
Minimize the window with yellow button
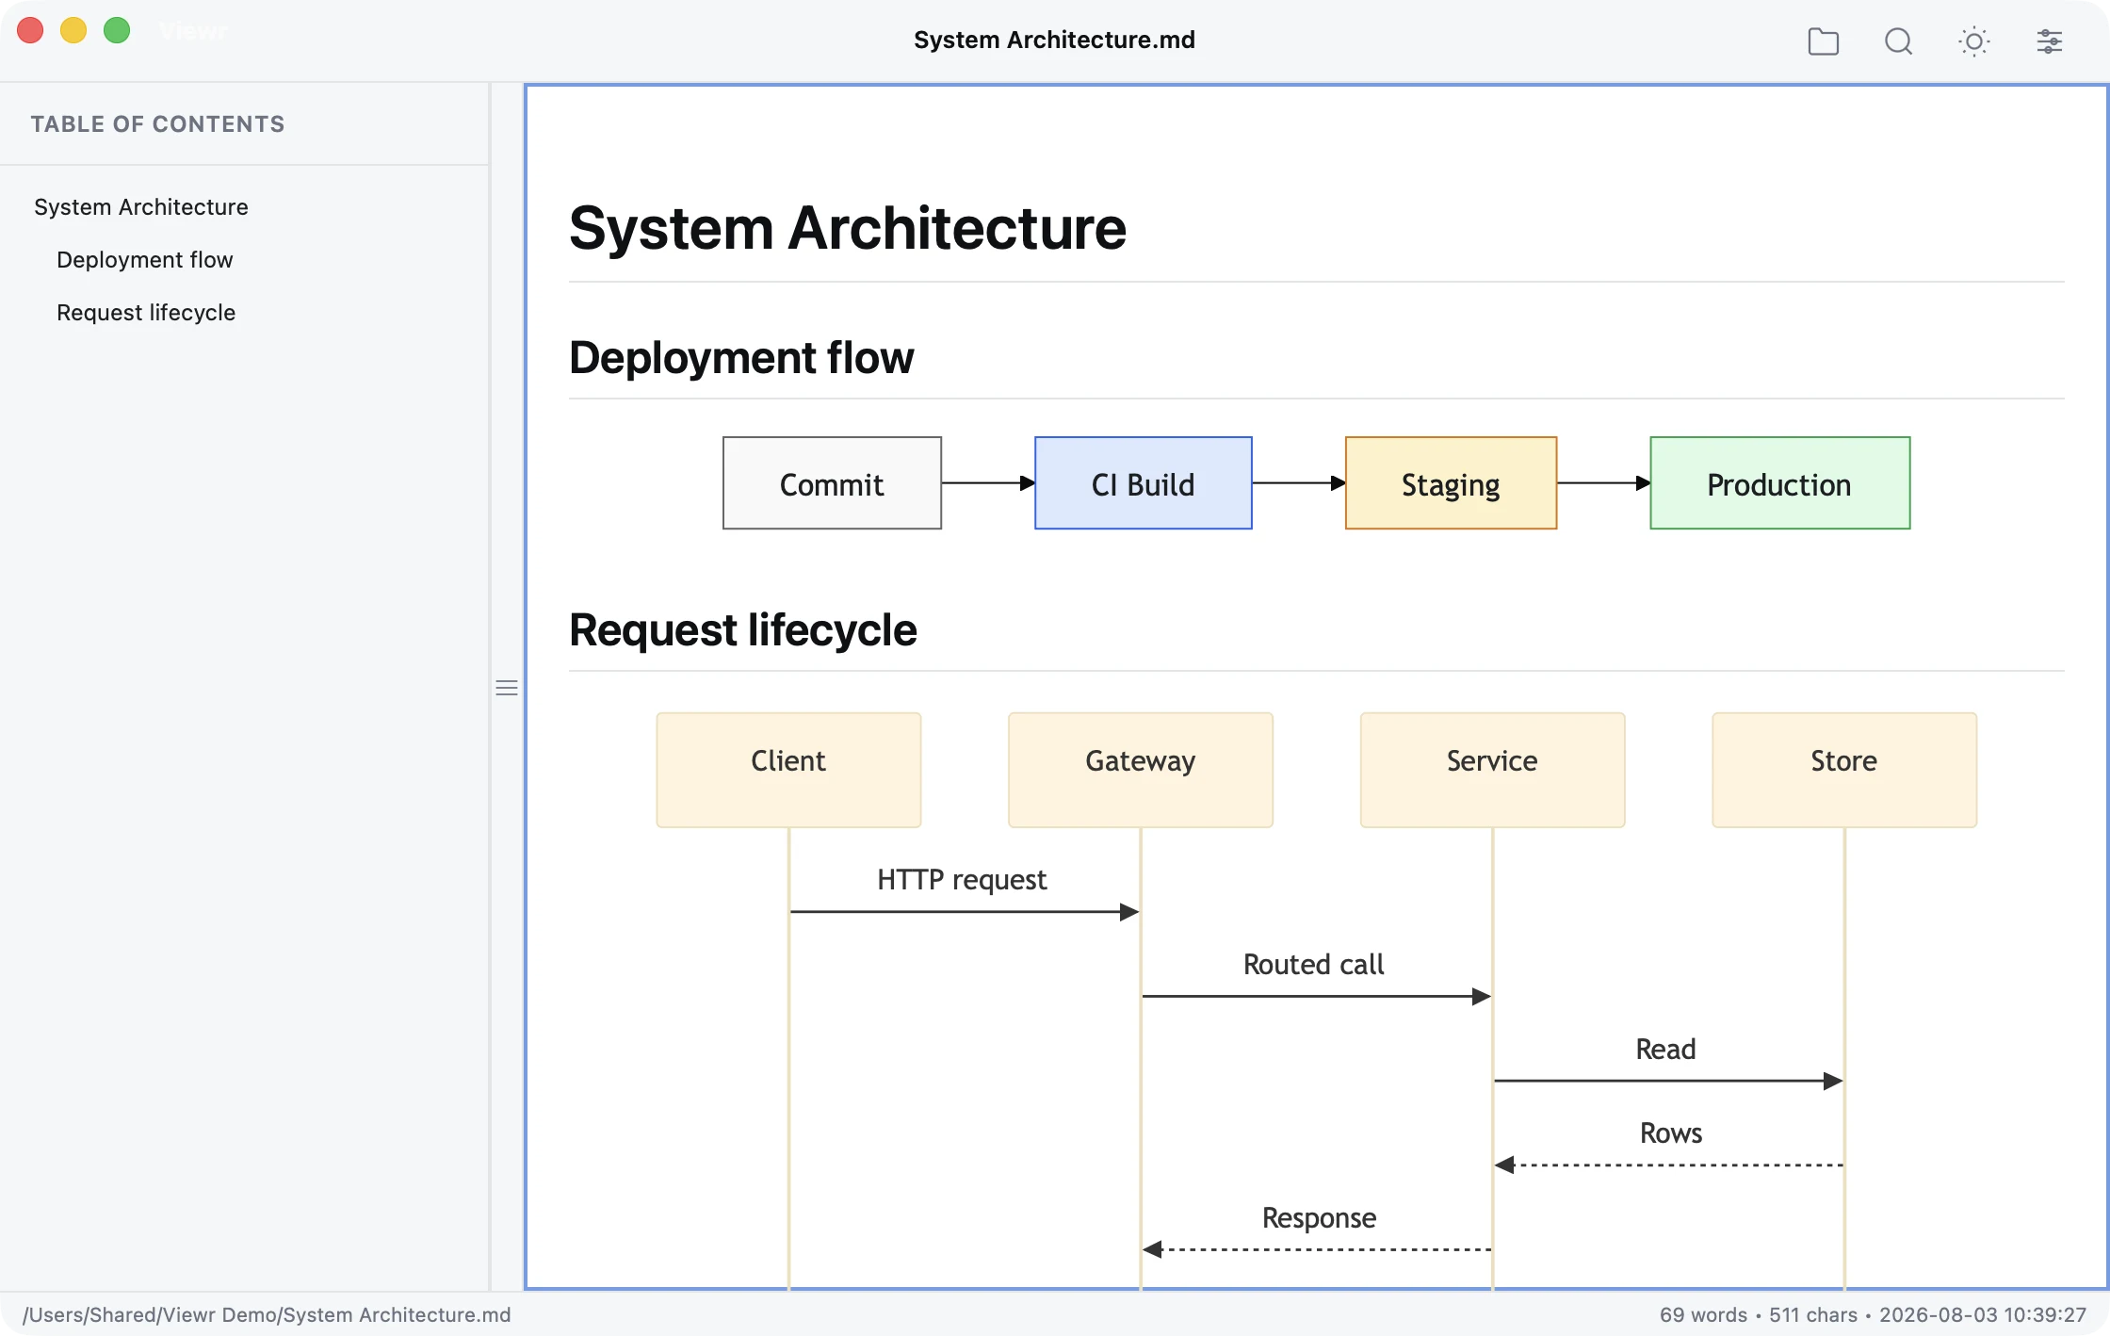click(73, 31)
